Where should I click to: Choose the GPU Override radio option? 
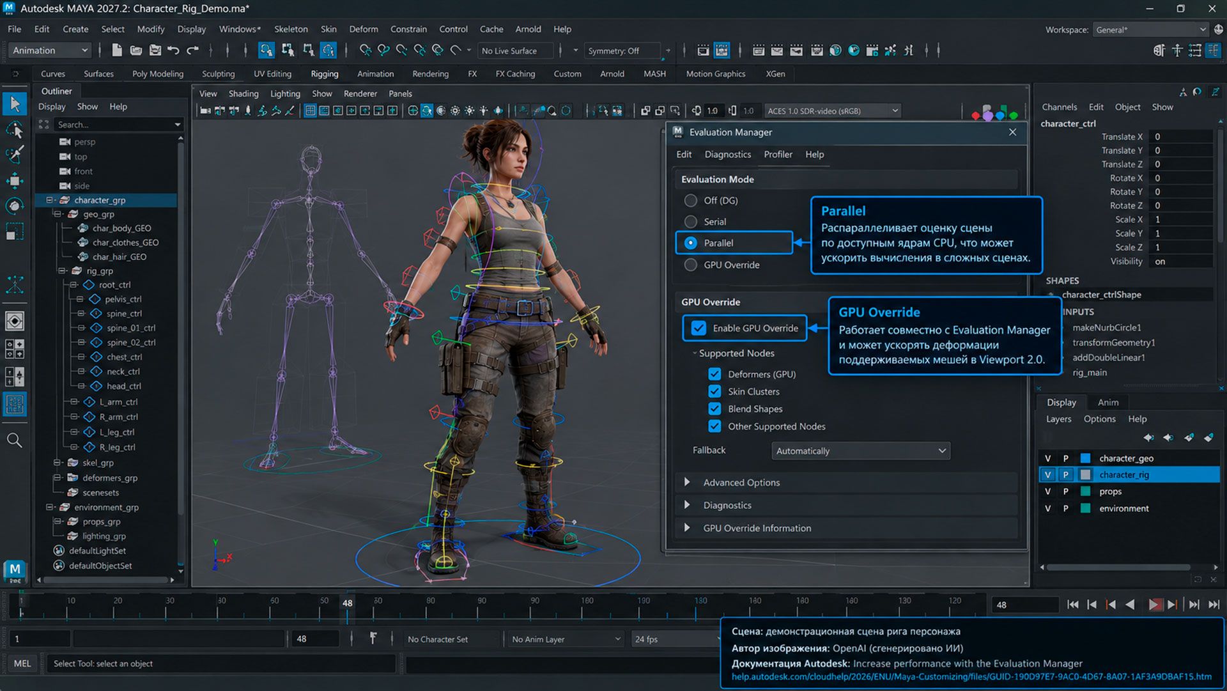coord(691,265)
